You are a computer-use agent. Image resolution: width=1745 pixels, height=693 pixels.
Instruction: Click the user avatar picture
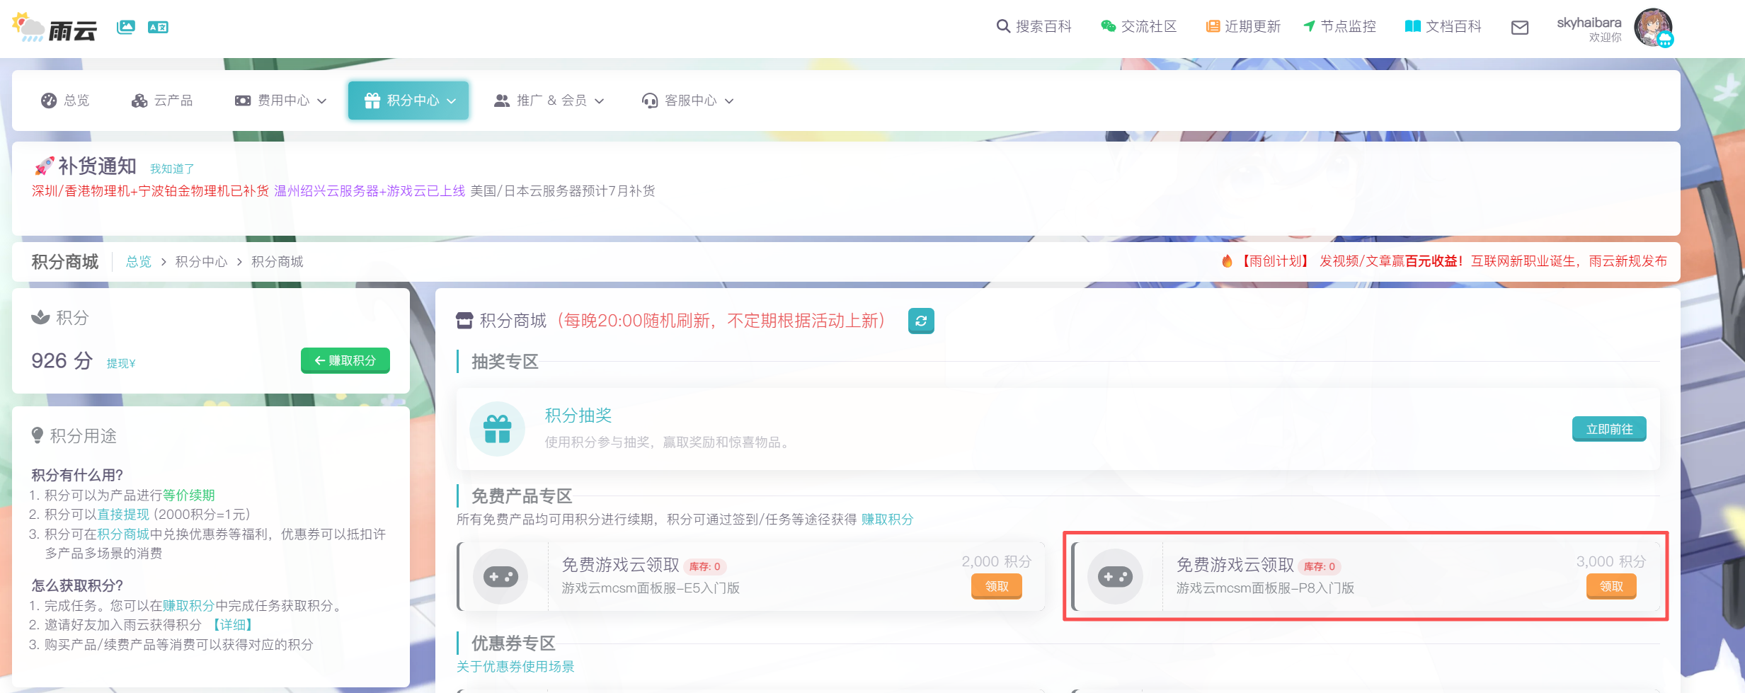click(x=1653, y=28)
